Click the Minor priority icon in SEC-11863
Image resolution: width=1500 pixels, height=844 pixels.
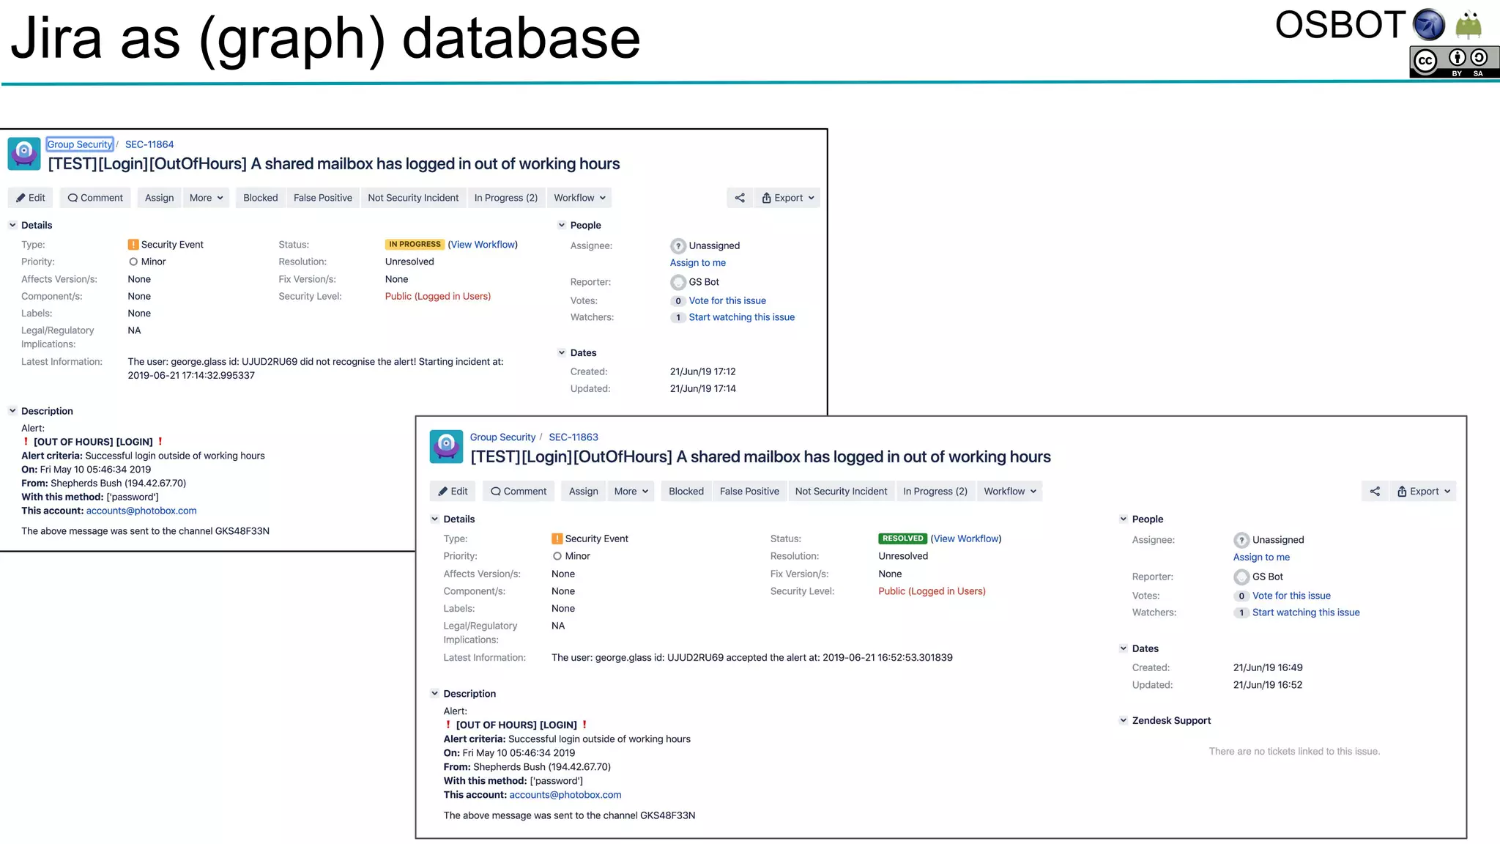pyautogui.click(x=557, y=556)
